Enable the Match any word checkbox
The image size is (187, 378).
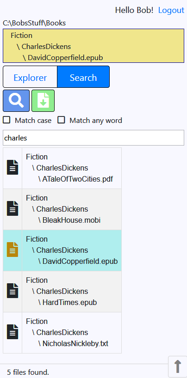click(x=61, y=120)
